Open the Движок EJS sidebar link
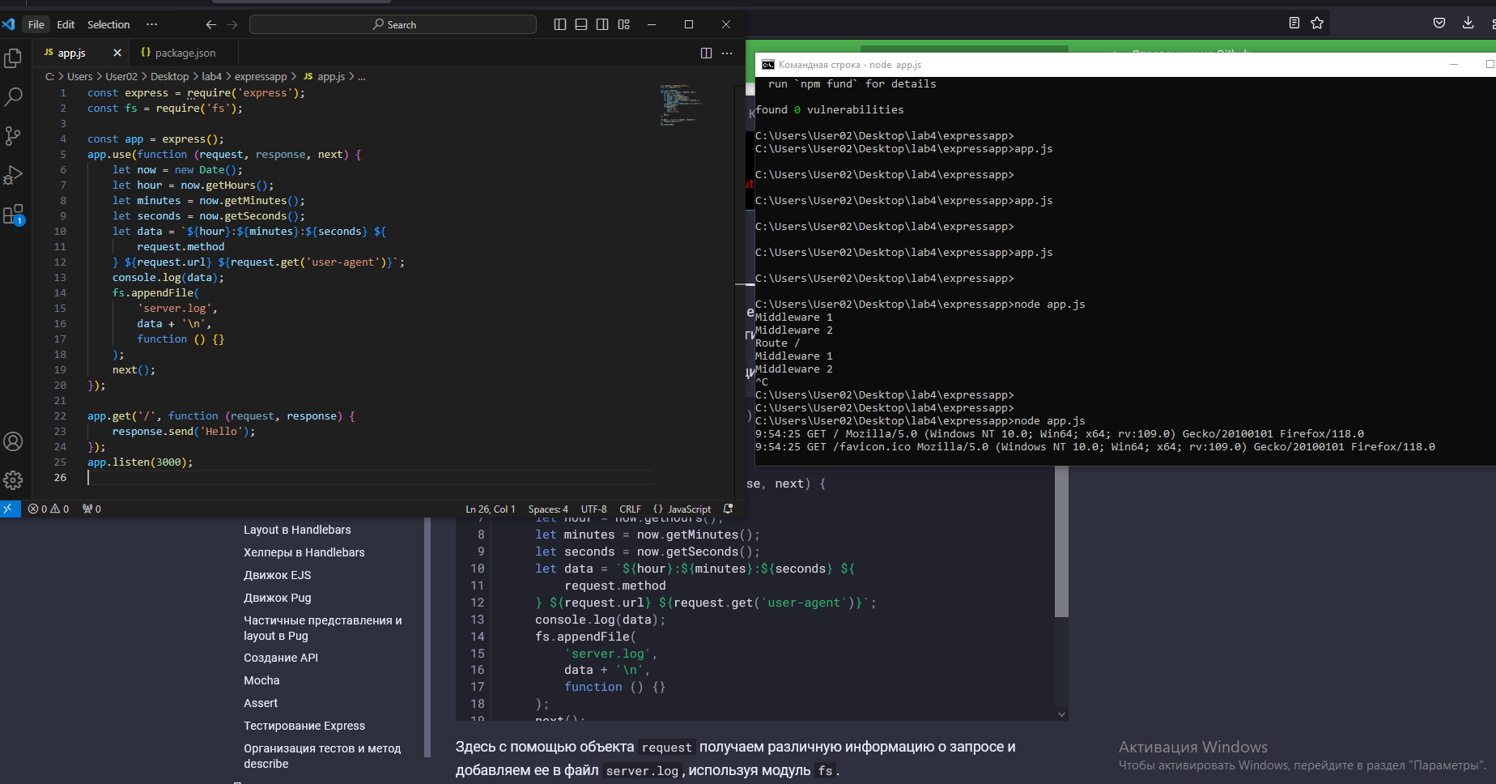 pyautogui.click(x=277, y=575)
